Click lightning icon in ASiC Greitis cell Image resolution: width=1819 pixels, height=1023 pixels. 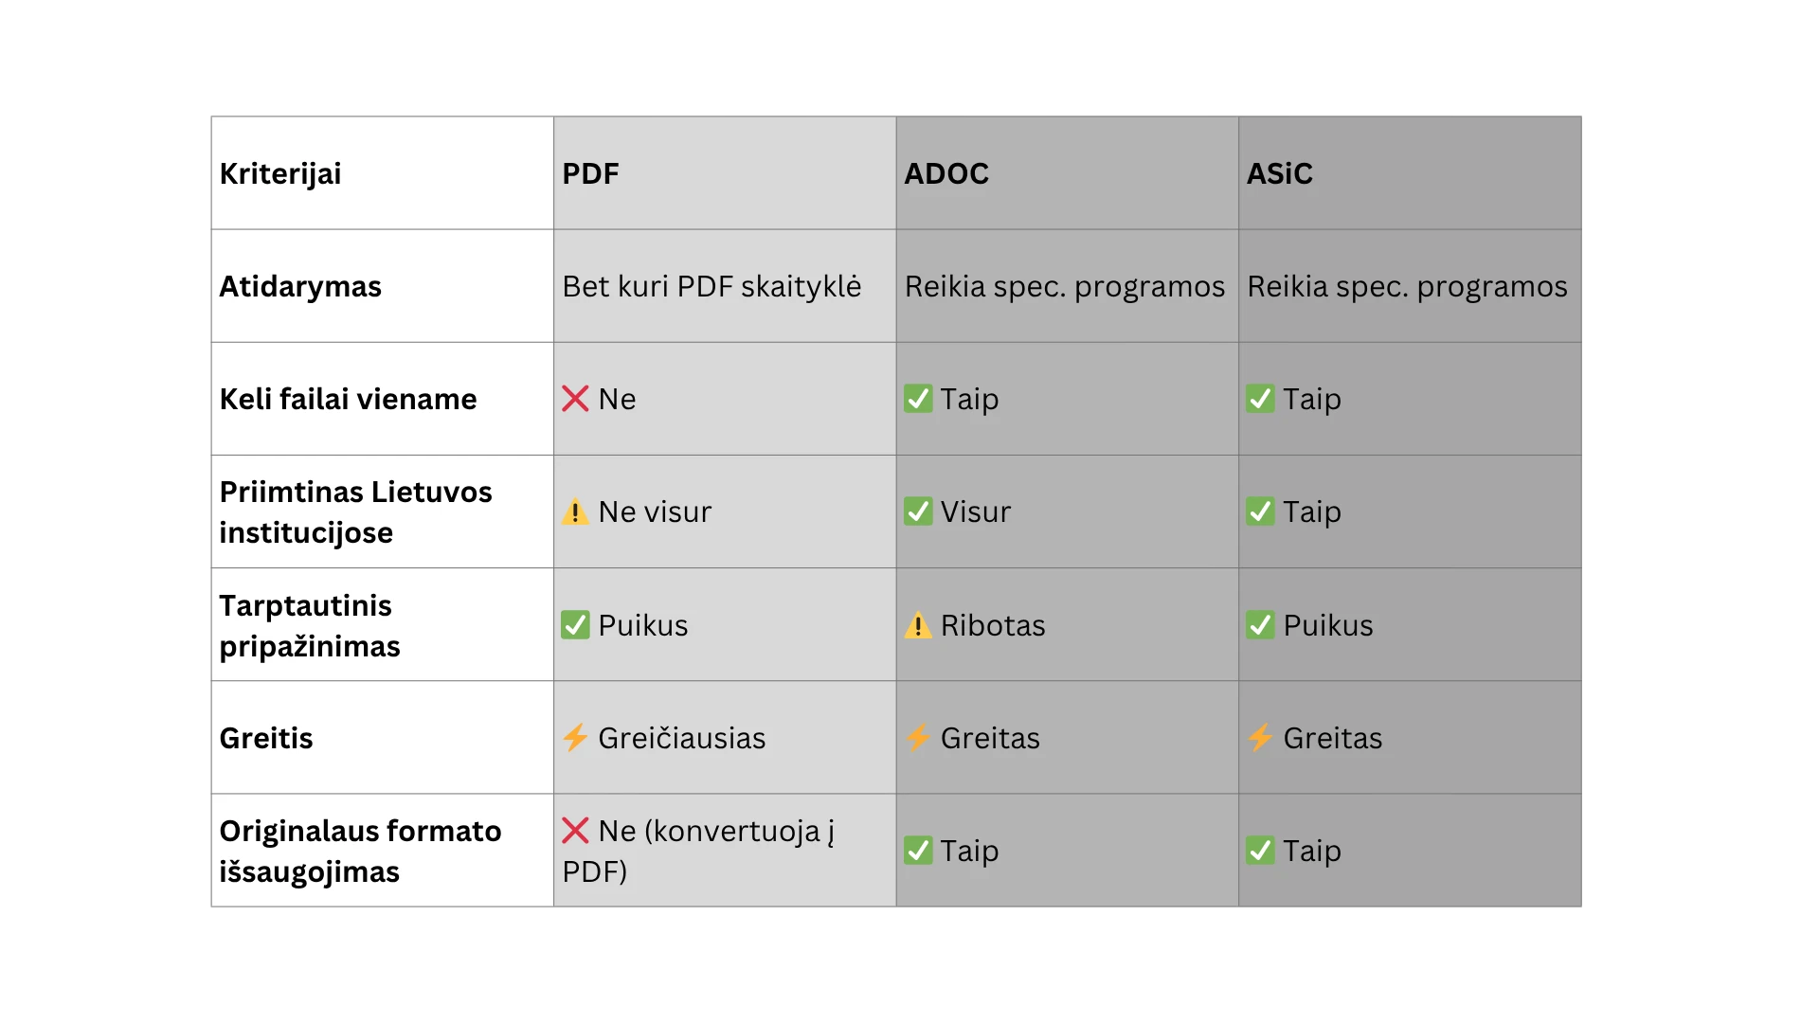[1259, 738]
